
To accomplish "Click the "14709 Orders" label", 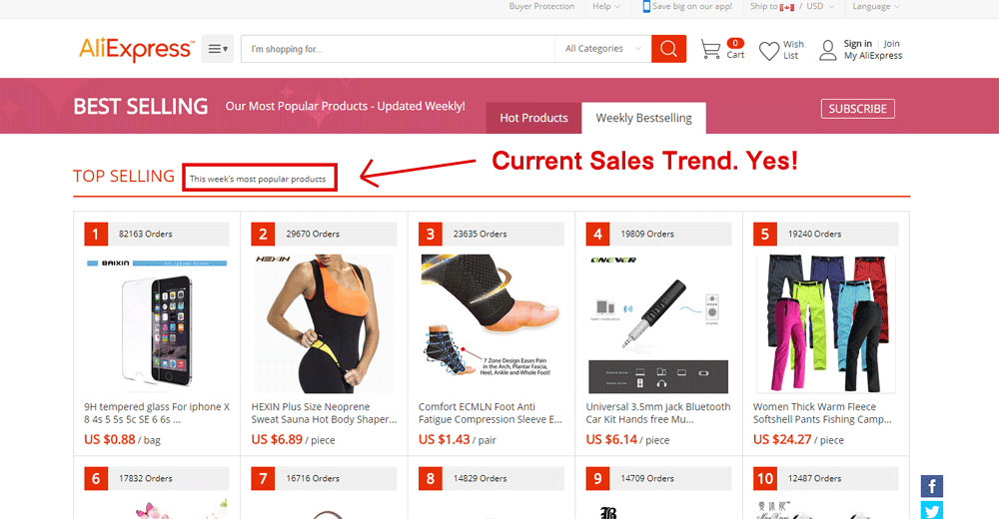I will point(647,478).
